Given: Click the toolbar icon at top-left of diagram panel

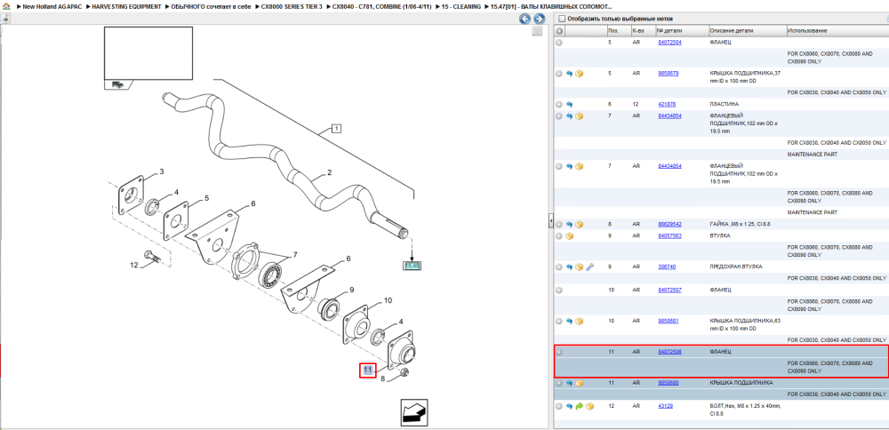Looking at the screenshot, I should 5,19.
